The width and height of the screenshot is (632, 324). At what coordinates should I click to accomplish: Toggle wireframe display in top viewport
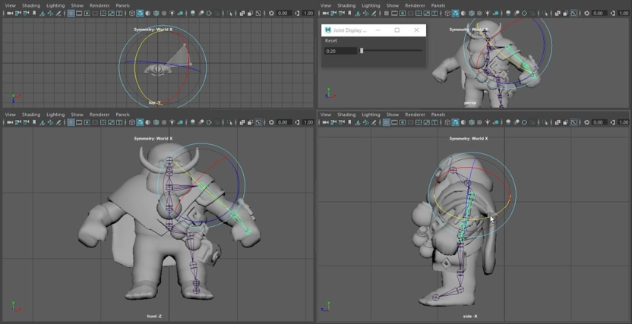tap(131, 13)
